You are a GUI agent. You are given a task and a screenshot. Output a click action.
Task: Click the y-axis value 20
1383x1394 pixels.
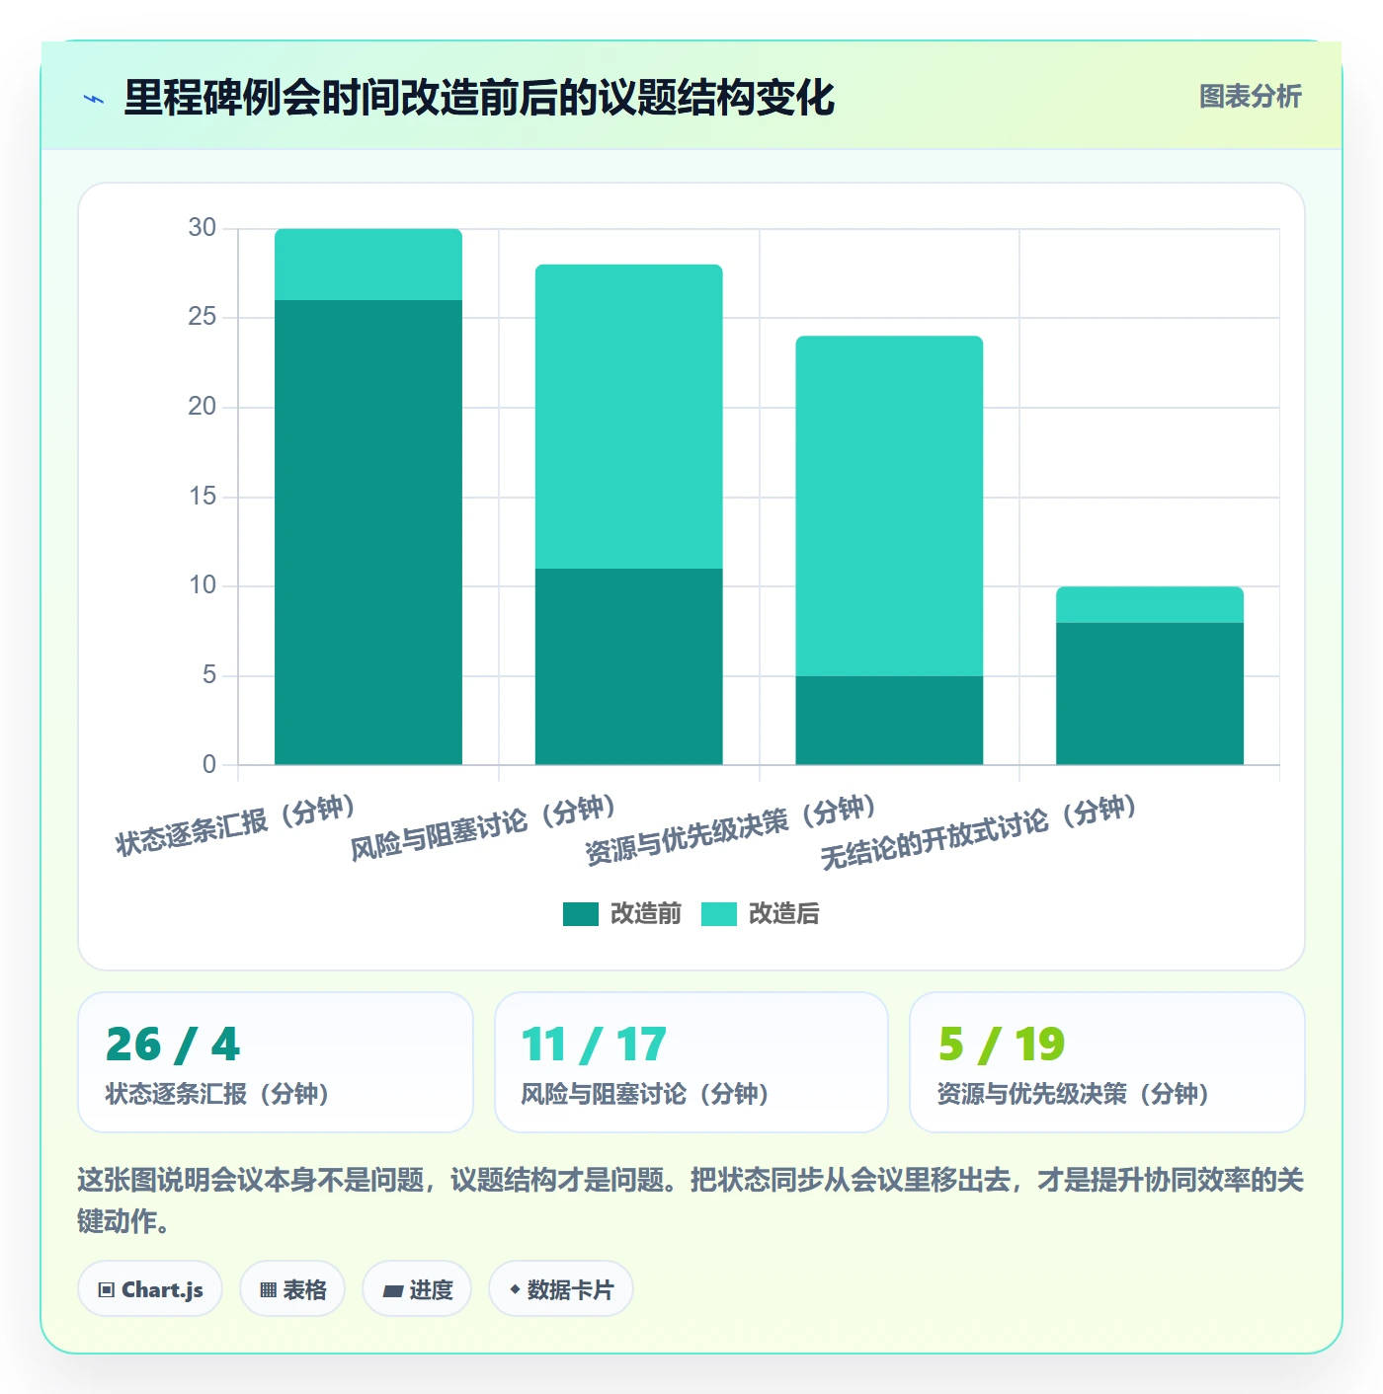coord(203,407)
